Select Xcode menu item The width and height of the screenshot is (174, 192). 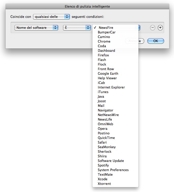pos(115,179)
